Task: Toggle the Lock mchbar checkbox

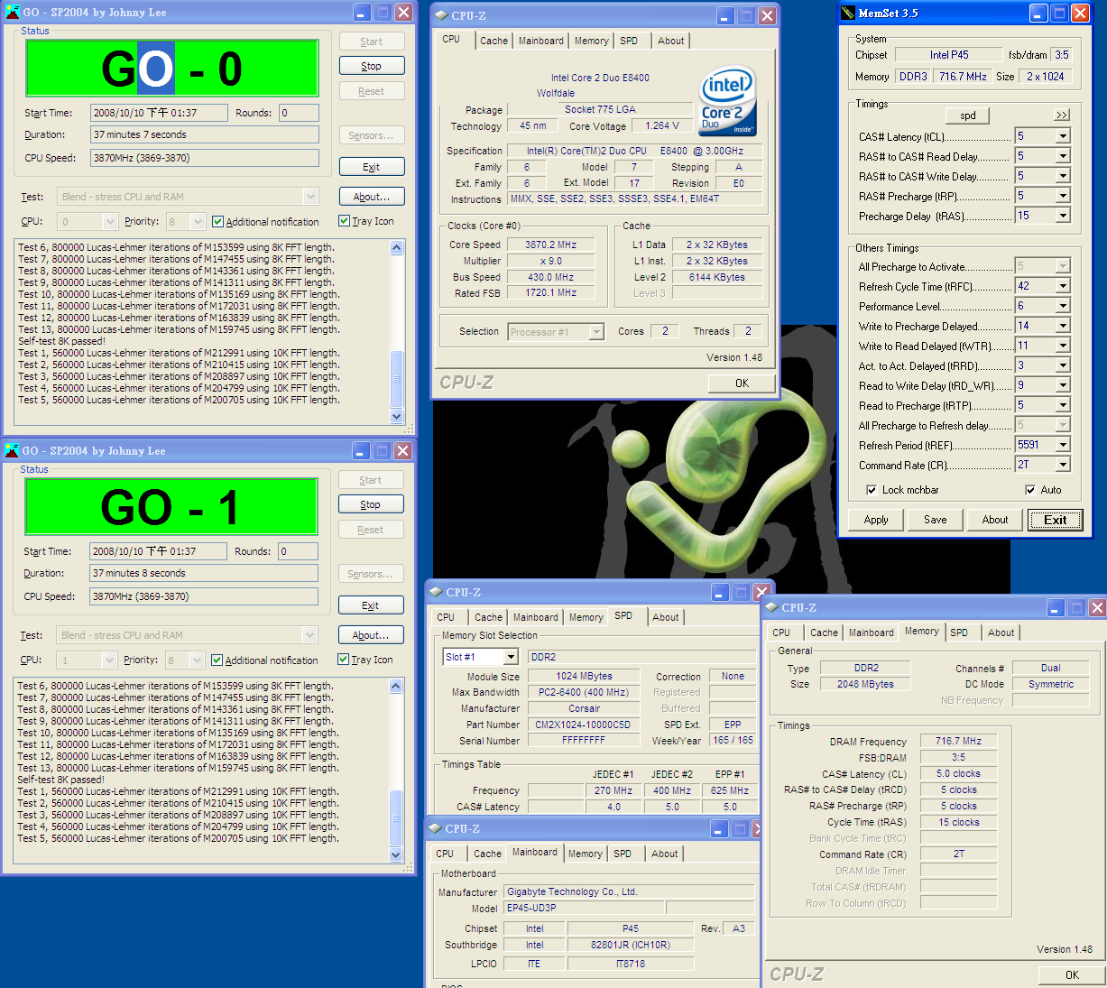Action: click(872, 490)
